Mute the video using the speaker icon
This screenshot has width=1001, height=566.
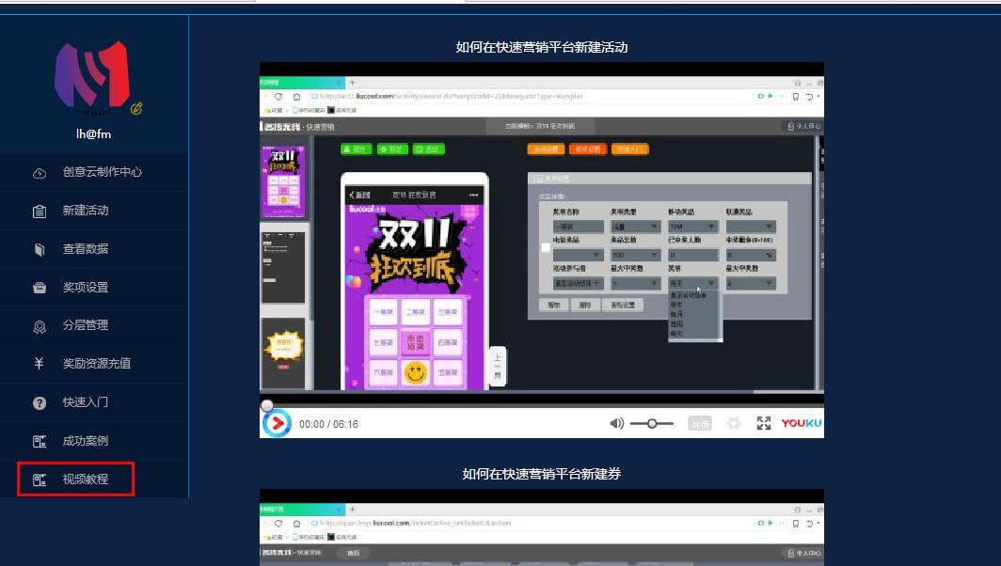pos(616,424)
